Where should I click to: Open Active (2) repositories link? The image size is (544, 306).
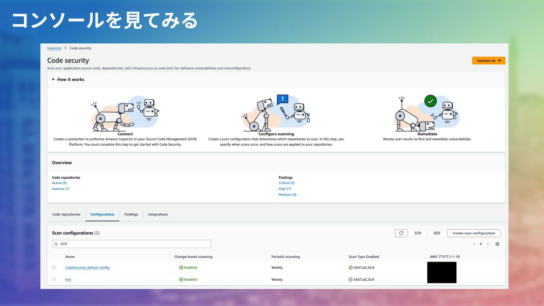[x=59, y=183]
